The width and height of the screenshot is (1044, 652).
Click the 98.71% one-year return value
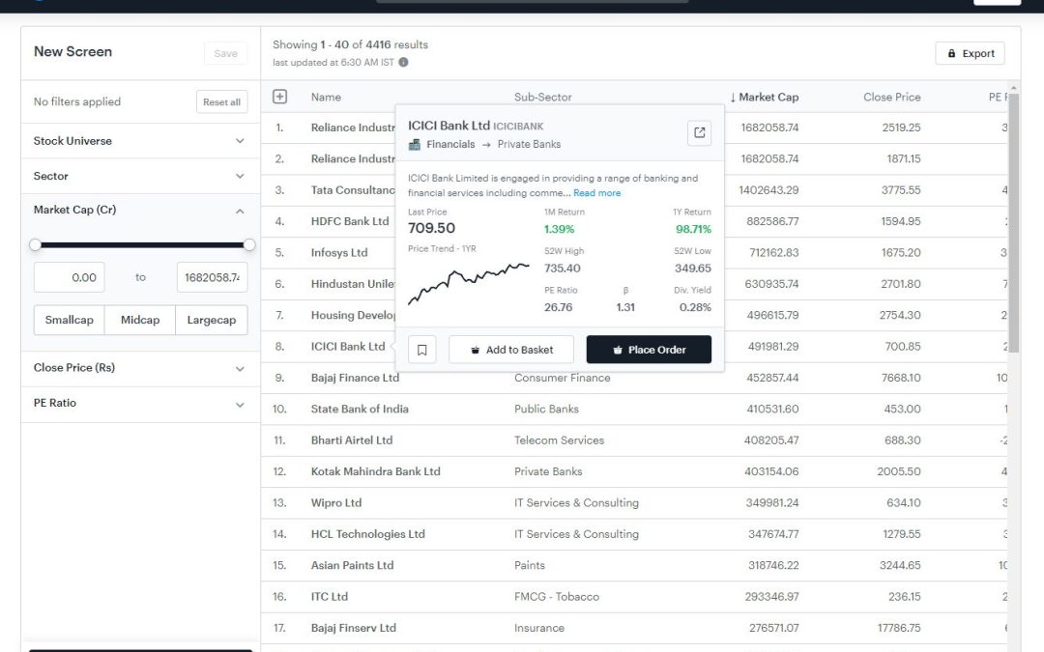point(694,229)
